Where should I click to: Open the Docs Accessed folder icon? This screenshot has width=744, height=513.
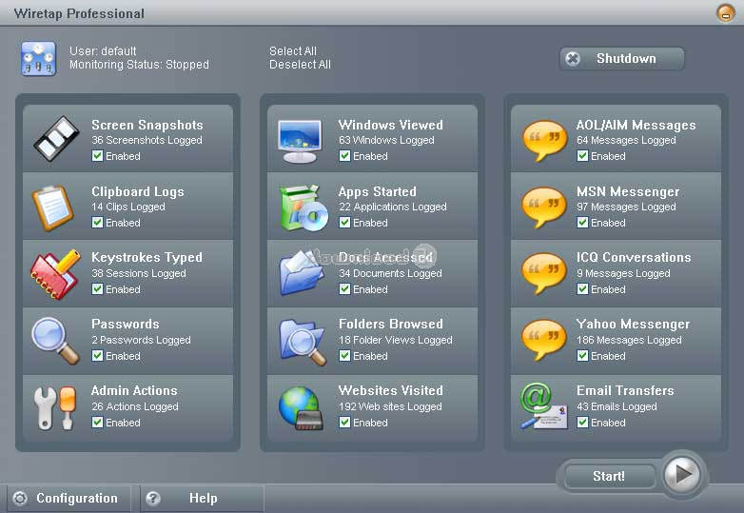[x=302, y=272]
